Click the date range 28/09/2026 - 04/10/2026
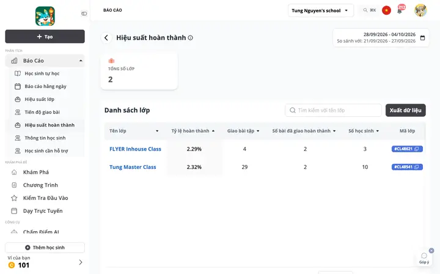Screen dimensions: 440x274 point(389,34)
